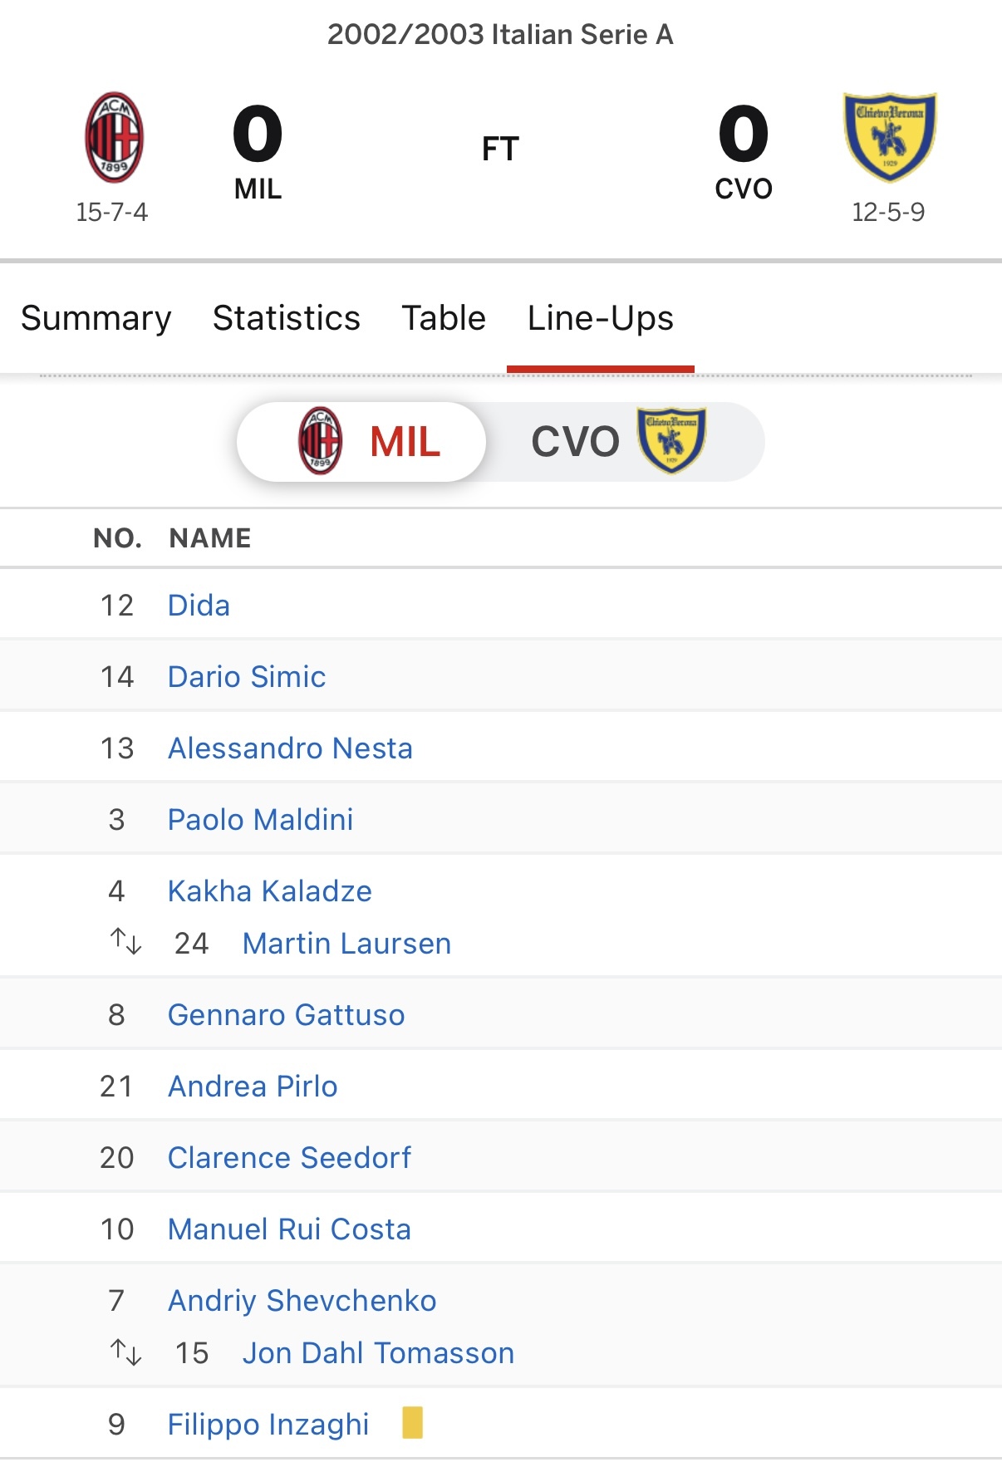The width and height of the screenshot is (1002, 1462).
Task: Open substitute Martin Laursen's profile
Action: click(x=346, y=944)
